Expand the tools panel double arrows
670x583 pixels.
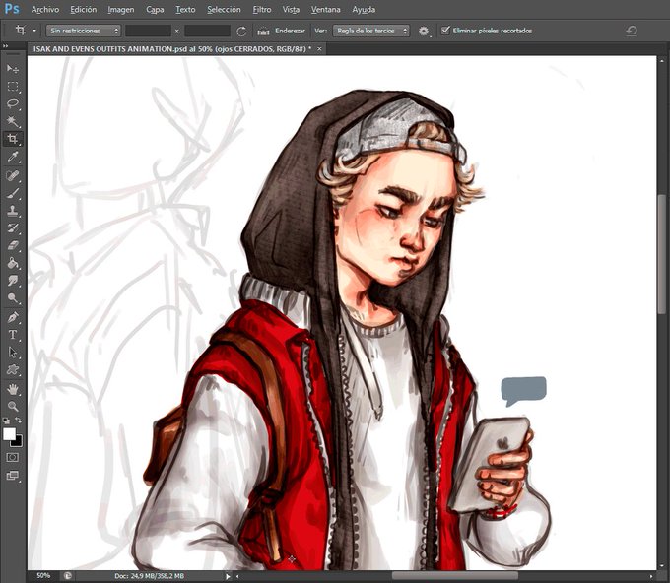(x=5, y=45)
